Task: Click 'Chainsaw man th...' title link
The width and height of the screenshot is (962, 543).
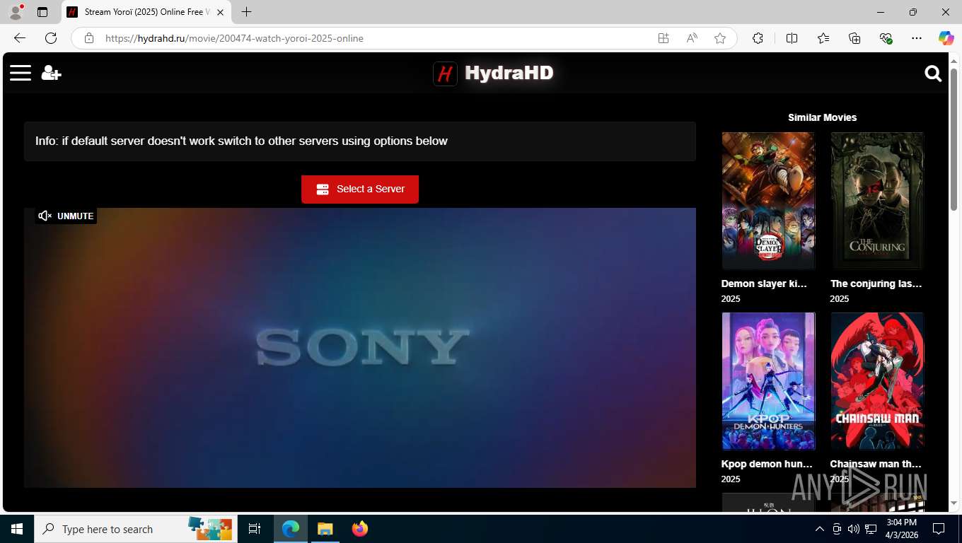Action: pyautogui.click(x=876, y=464)
